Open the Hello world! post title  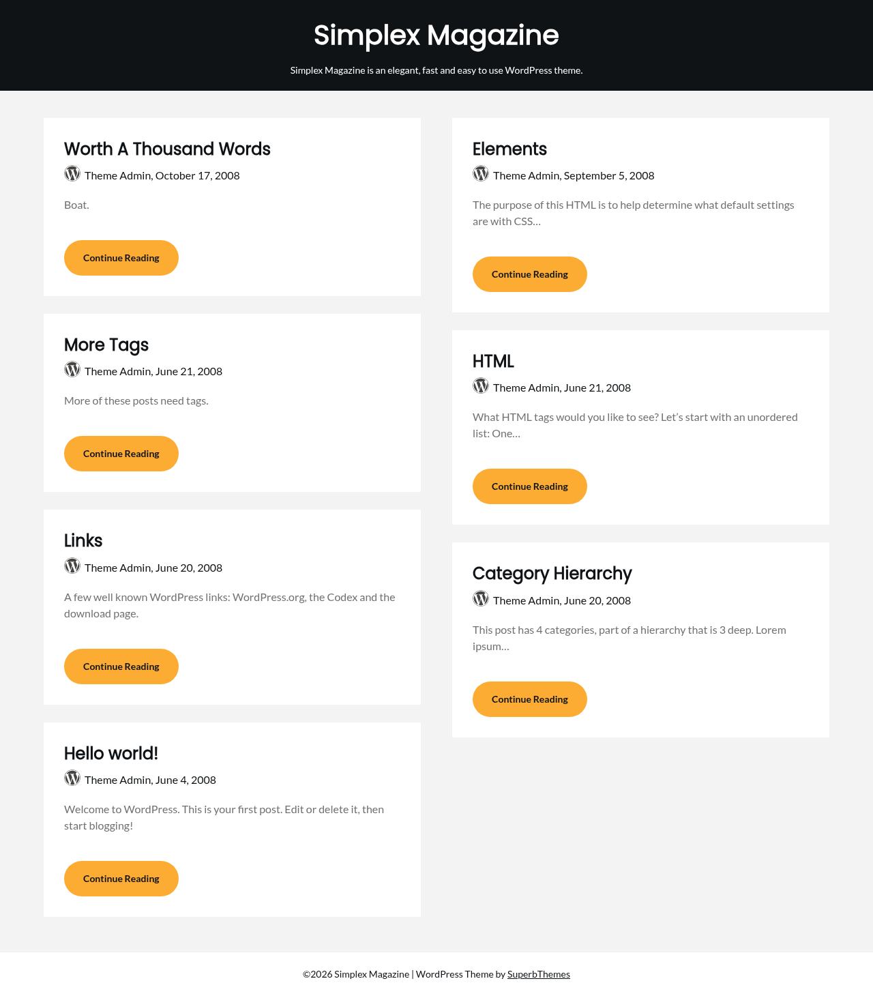coord(111,753)
